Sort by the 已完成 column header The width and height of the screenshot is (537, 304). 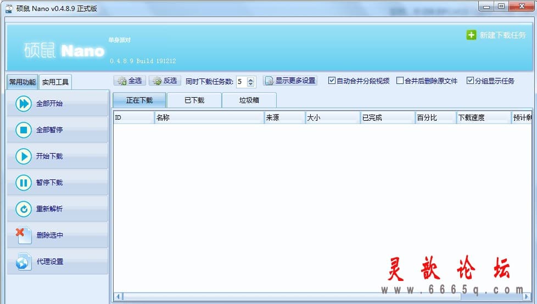click(388, 117)
